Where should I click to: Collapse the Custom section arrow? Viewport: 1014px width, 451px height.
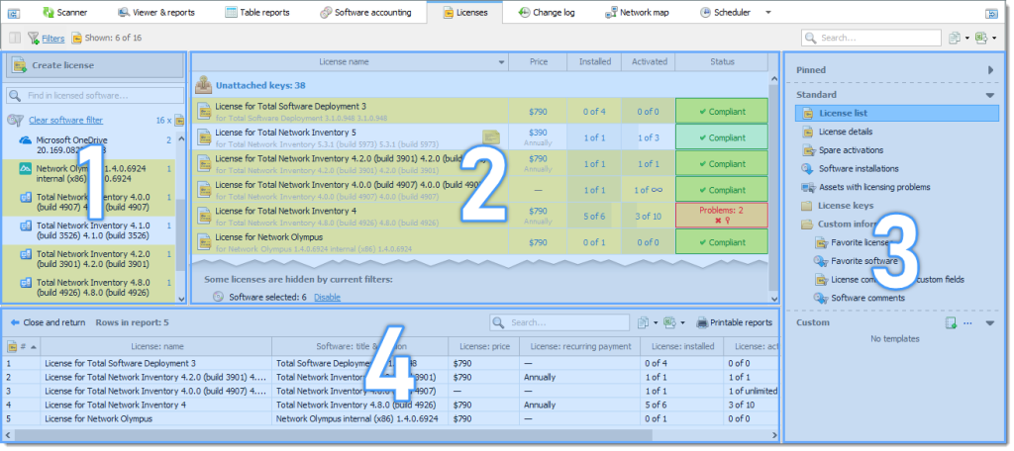click(990, 323)
